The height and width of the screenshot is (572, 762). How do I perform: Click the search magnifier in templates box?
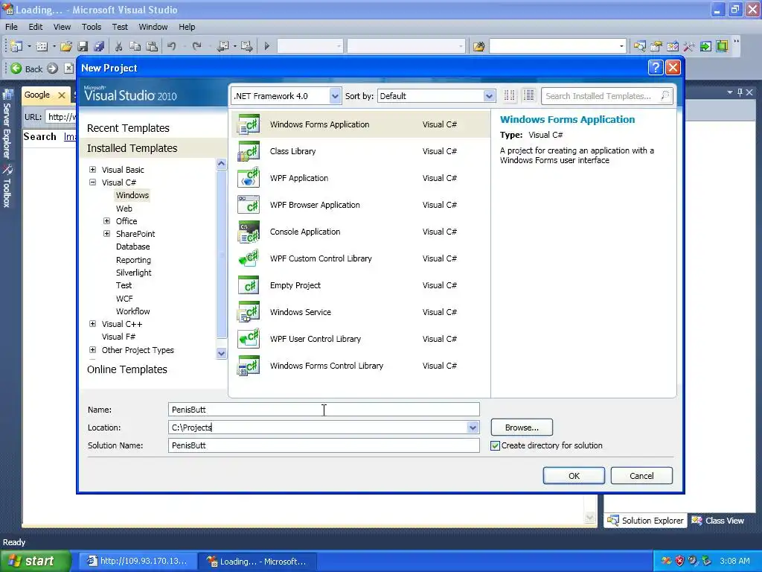coord(665,96)
